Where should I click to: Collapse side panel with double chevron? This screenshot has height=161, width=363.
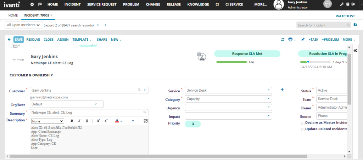(356, 51)
